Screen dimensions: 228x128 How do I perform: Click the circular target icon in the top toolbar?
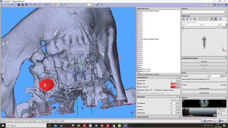click(65, 5)
